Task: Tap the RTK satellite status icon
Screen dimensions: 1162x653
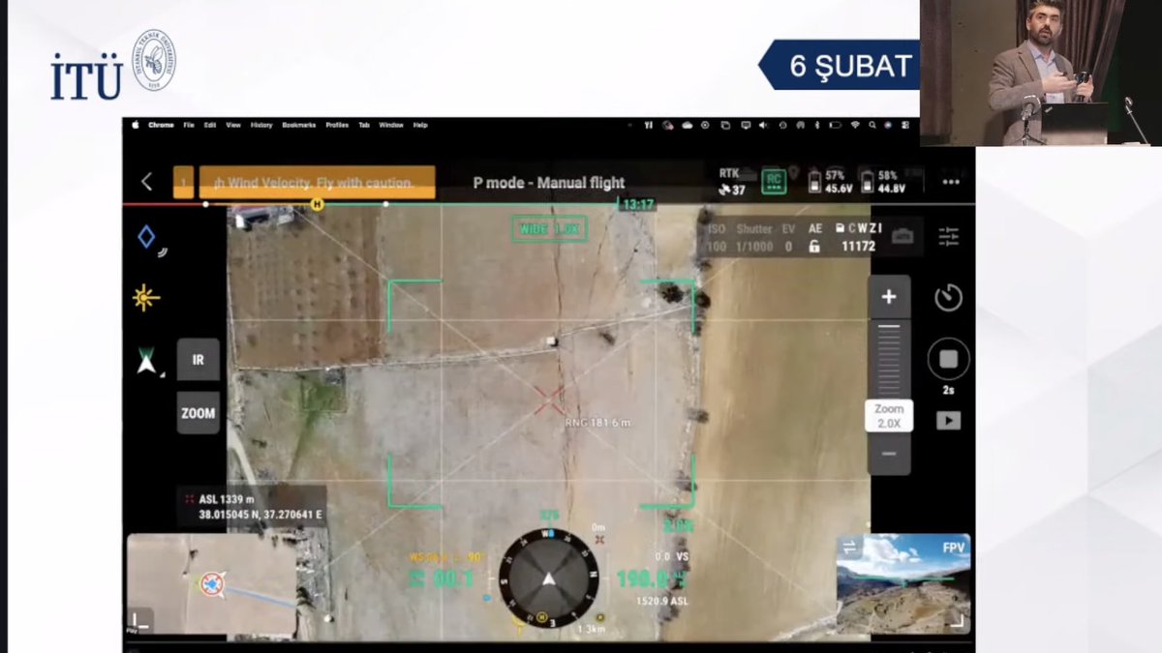Action: coord(731,182)
